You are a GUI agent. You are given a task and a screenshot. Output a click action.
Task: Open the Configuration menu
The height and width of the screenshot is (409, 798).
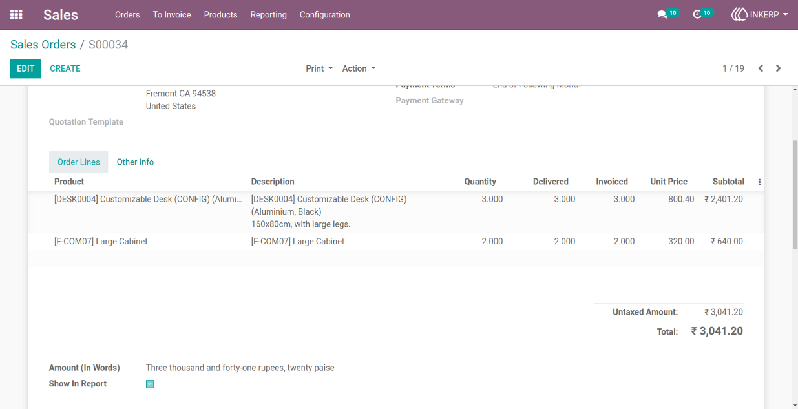tap(325, 14)
